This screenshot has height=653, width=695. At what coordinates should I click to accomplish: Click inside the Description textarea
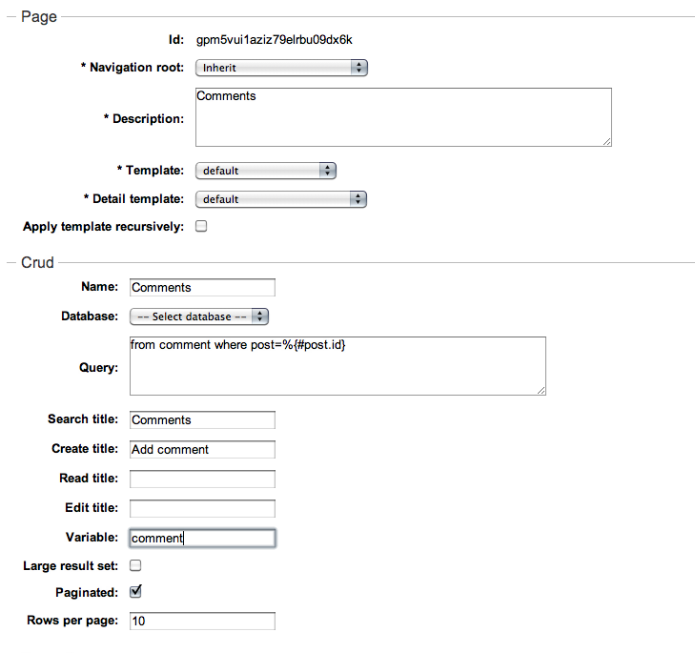(x=403, y=117)
